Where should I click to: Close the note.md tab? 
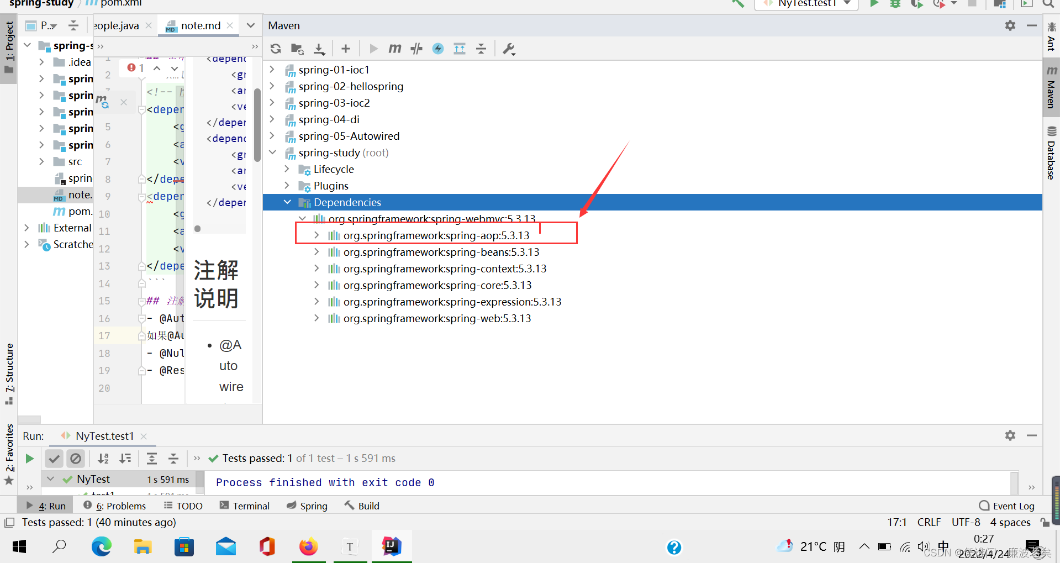(x=230, y=25)
